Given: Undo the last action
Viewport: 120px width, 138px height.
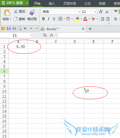Looking at the screenshot, I should [x=25, y=29].
